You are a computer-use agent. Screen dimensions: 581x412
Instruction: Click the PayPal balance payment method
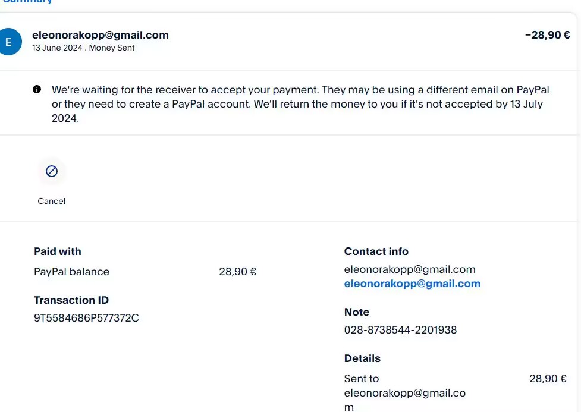71,272
